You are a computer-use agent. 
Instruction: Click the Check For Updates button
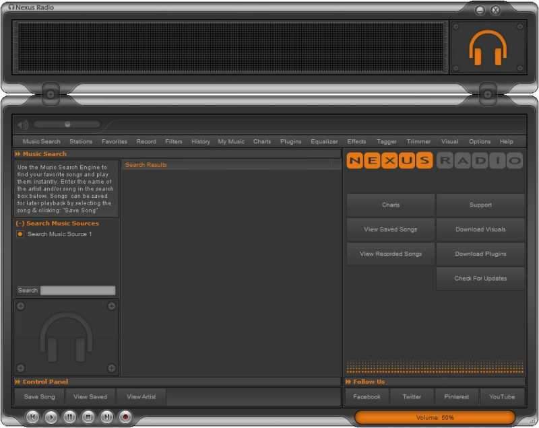click(x=480, y=278)
